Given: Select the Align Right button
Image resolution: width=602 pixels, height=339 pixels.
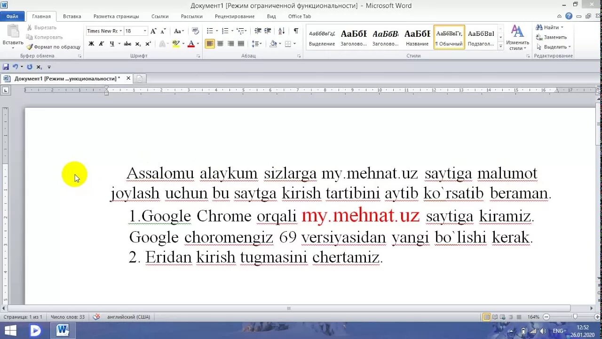Looking at the screenshot, I should point(230,44).
